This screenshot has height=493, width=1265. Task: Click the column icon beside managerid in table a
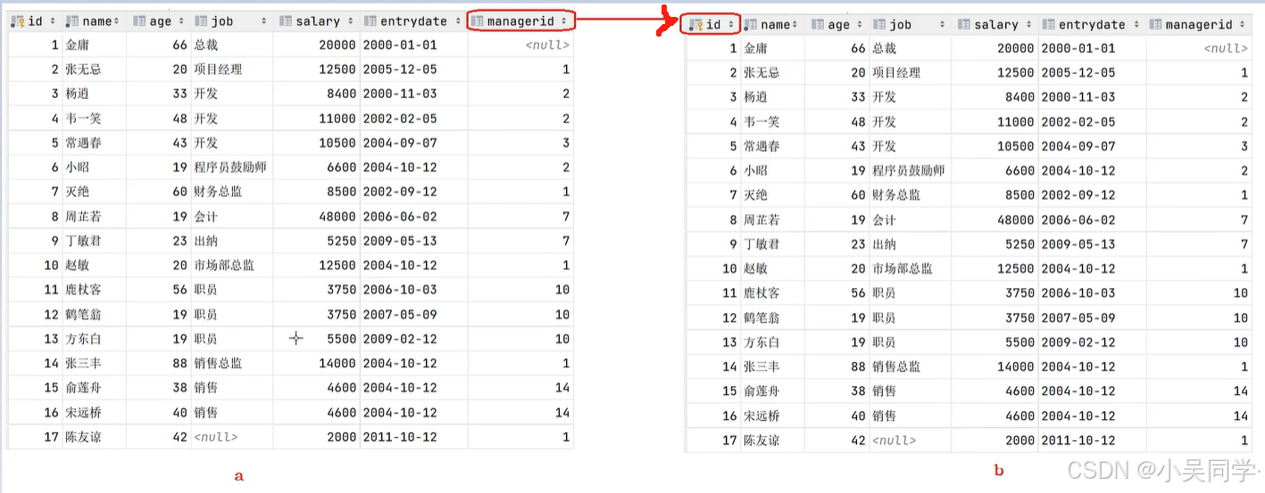click(478, 21)
